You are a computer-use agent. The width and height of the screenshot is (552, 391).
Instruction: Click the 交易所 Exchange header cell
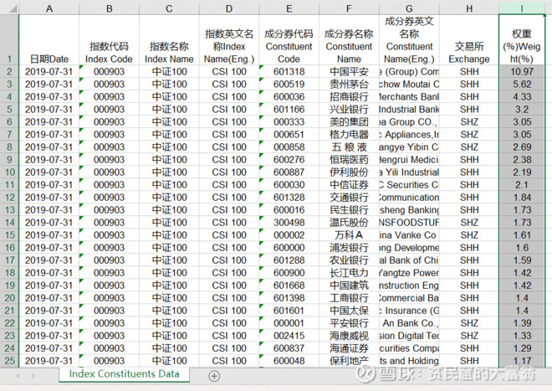(469, 40)
